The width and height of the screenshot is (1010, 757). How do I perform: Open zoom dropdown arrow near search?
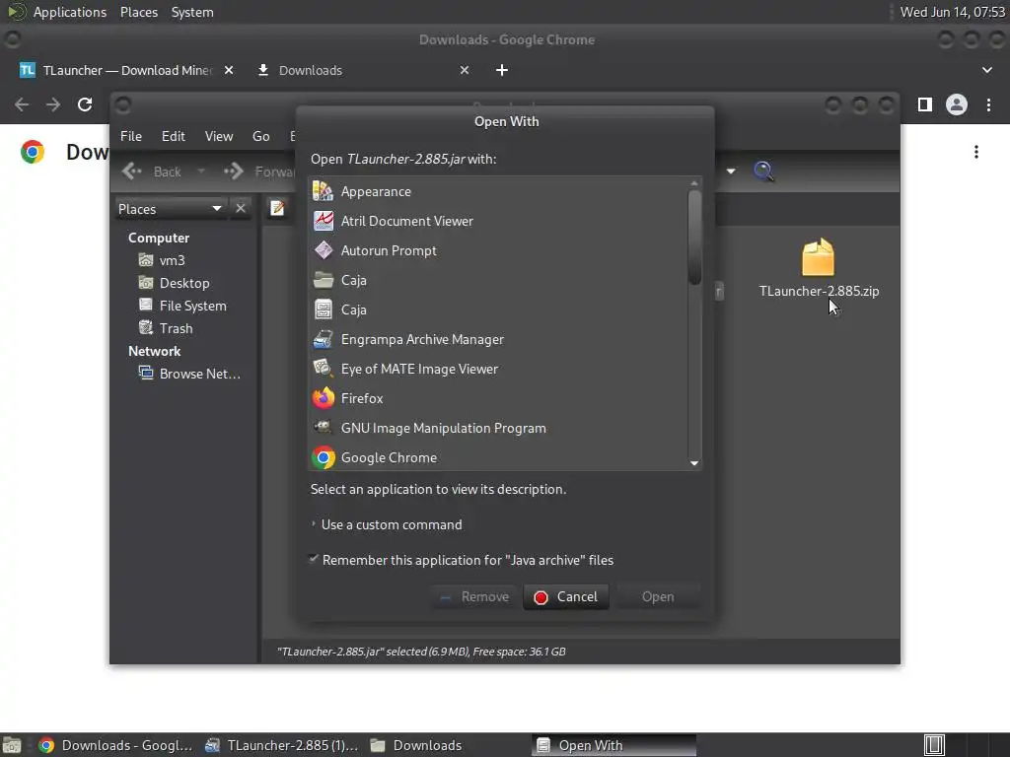click(731, 172)
